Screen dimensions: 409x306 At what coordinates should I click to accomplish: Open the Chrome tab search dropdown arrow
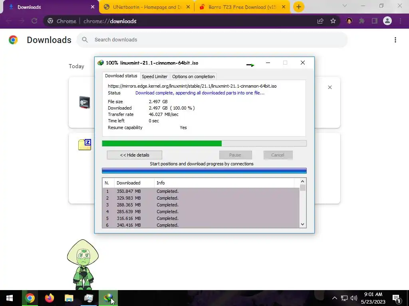345,6
